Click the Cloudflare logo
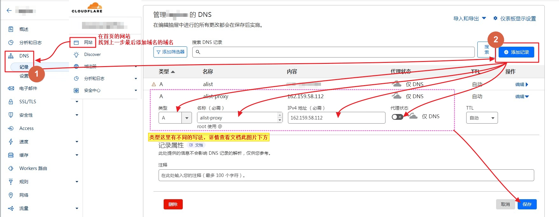This screenshot has height=217, width=559. pyautogui.click(x=87, y=8)
